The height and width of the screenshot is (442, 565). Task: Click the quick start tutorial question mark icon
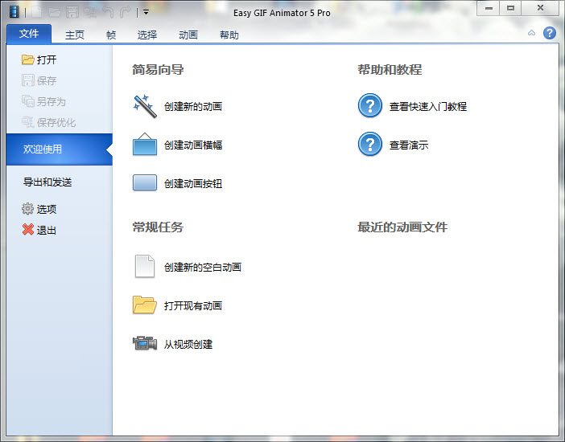[370, 106]
